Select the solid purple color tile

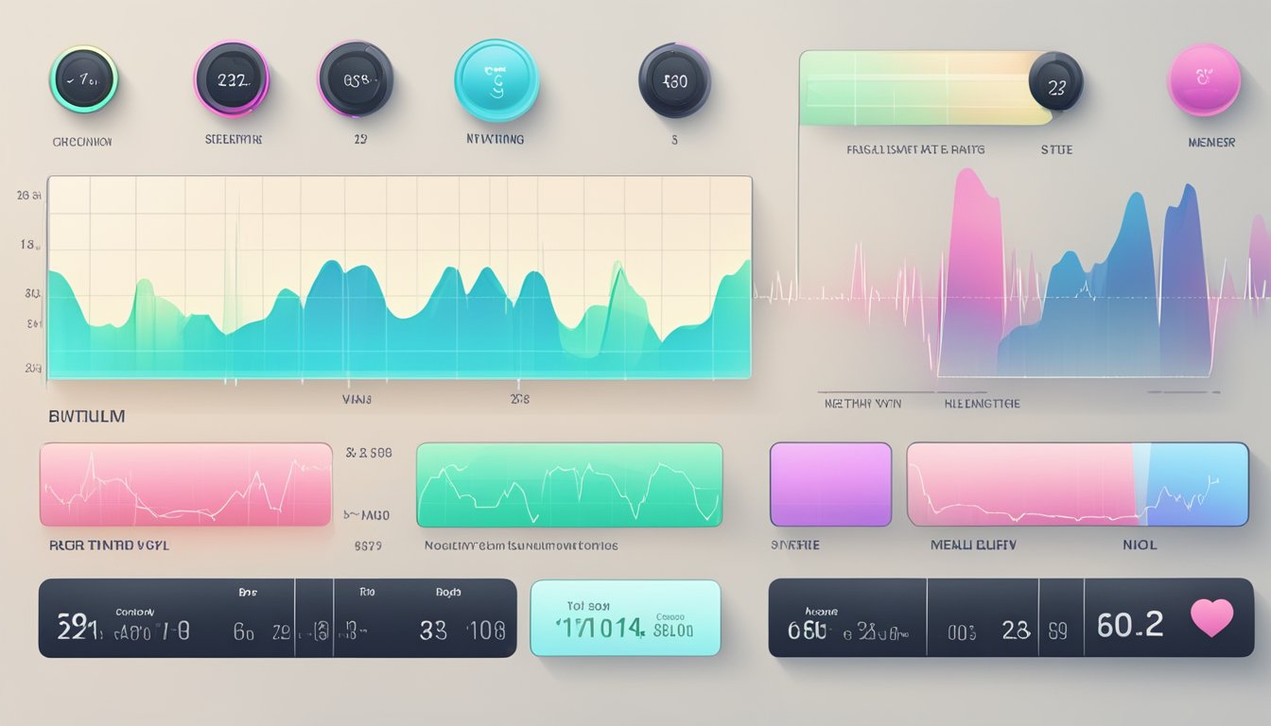[x=830, y=484]
